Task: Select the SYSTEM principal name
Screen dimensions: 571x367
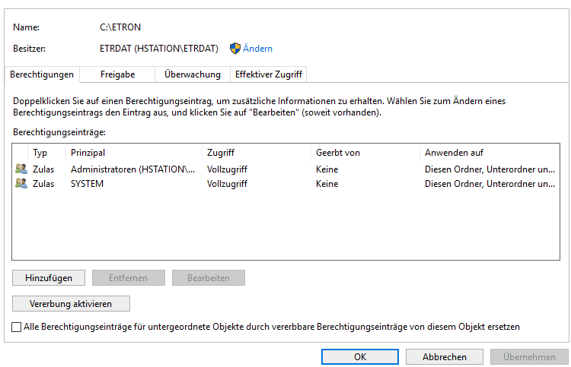Action: click(x=87, y=184)
